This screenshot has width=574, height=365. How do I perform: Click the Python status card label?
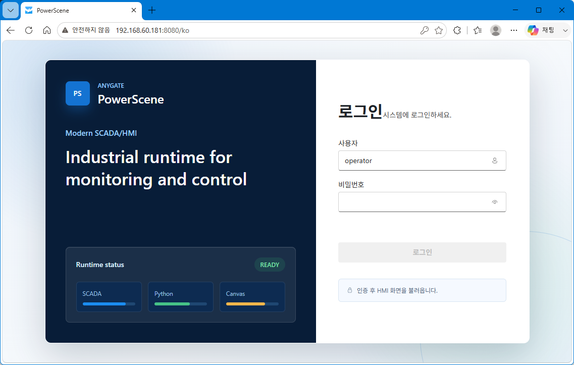point(164,294)
